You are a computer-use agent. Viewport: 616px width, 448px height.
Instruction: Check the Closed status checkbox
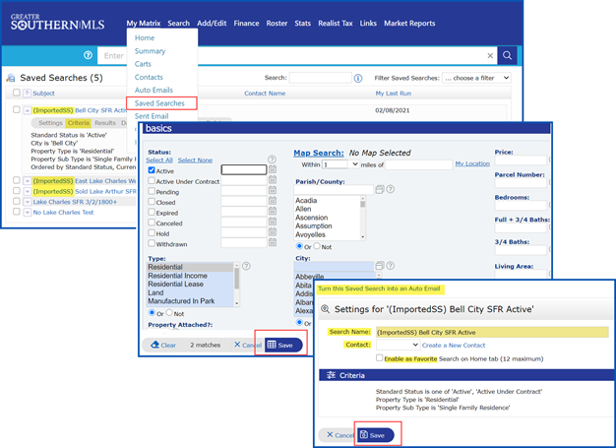pyautogui.click(x=152, y=201)
